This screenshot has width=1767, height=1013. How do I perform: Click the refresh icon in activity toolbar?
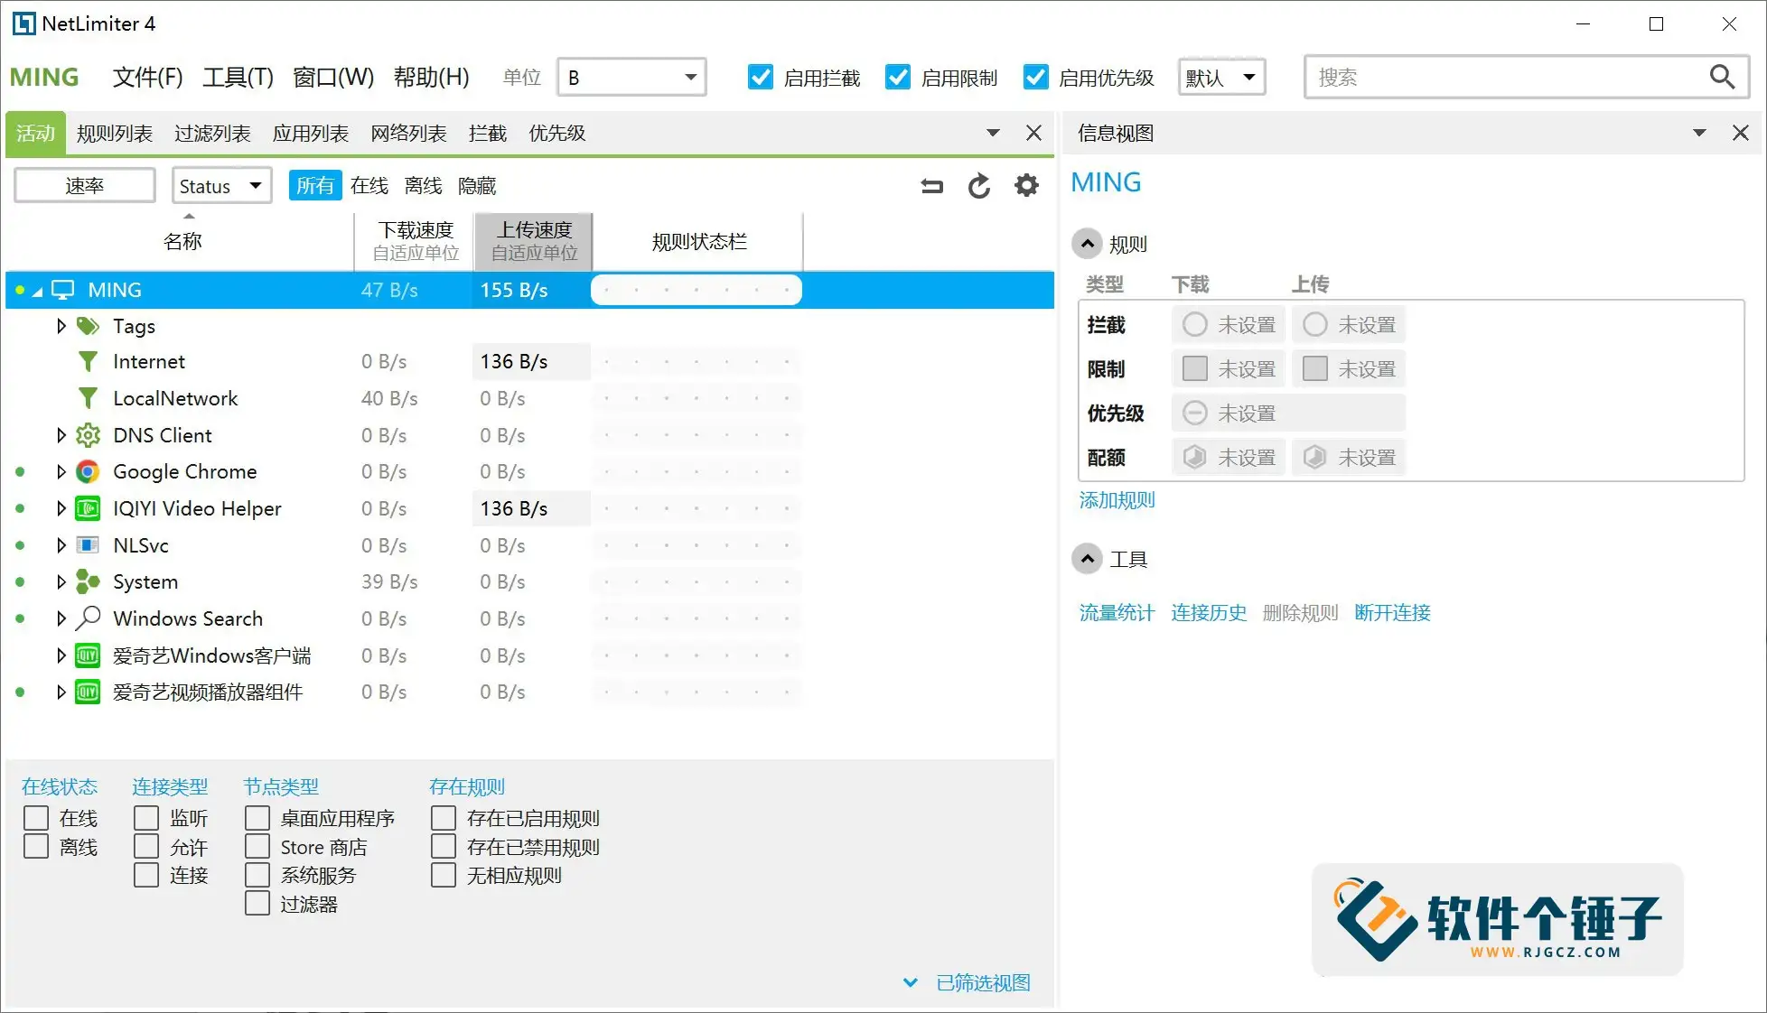(x=979, y=186)
